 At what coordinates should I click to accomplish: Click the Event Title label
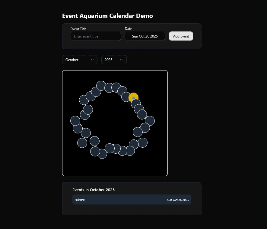[x=78, y=29]
